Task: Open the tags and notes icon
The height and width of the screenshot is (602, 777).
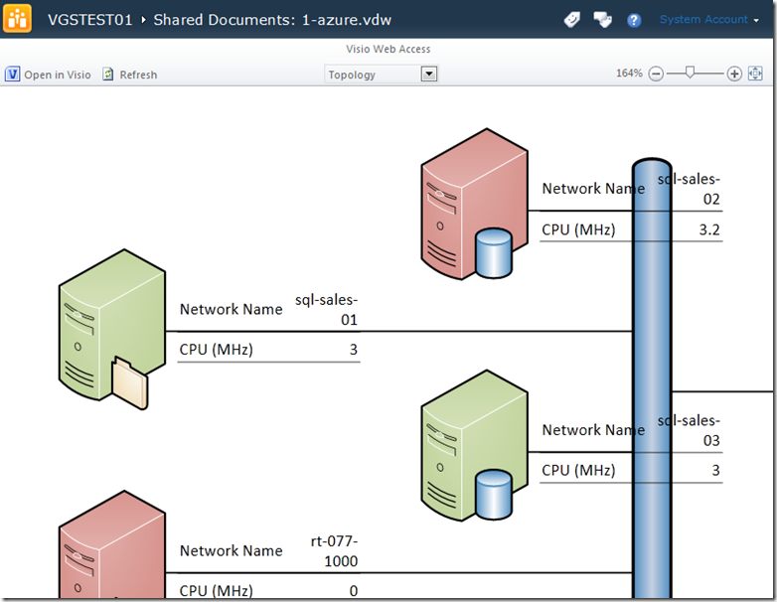Action: (x=572, y=20)
